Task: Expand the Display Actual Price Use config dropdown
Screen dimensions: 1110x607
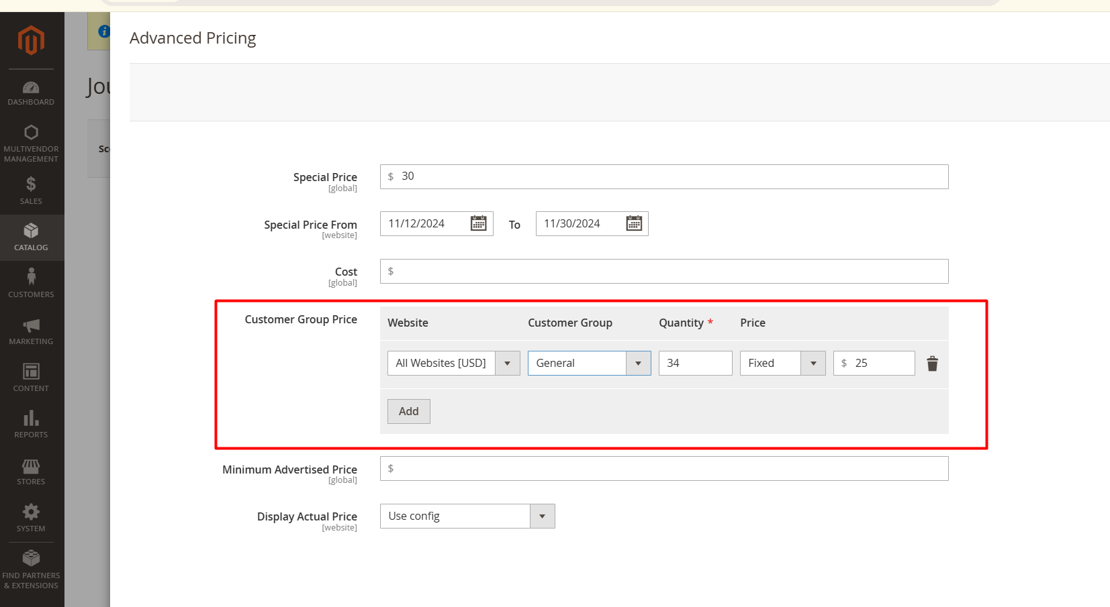Action: coord(467,516)
